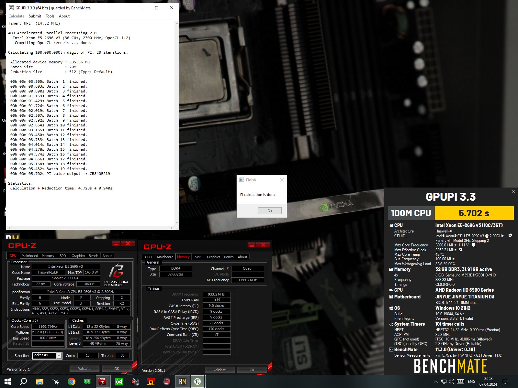Click the Memory module icon in BenchMate panel
Screen dimensions: 518x388
(391, 269)
